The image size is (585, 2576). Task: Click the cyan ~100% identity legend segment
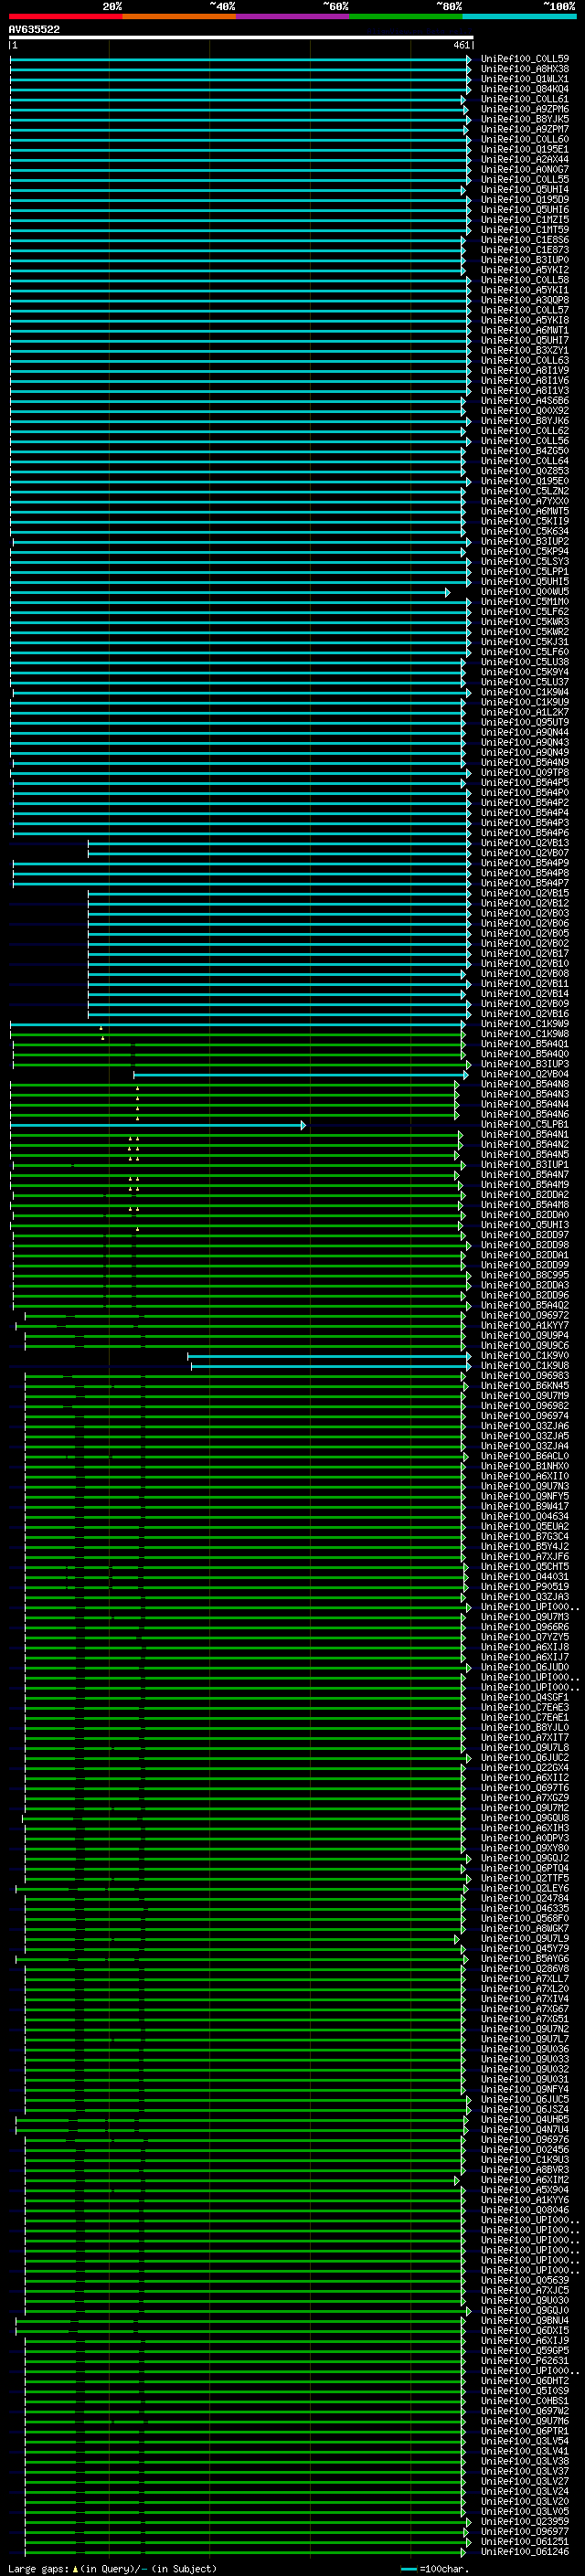point(519,16)
